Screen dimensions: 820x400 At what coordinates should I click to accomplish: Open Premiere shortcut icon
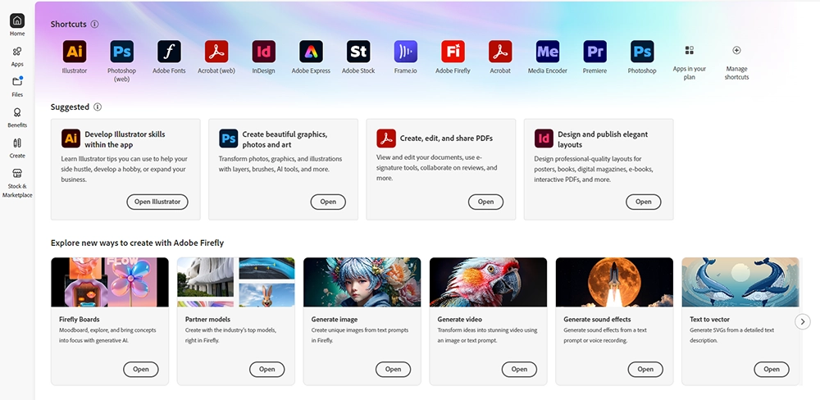(x=594, y=52)
